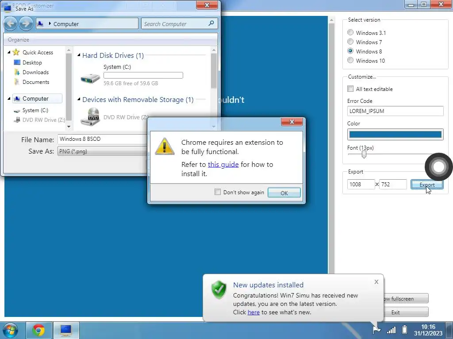Collapse the Computer tree group

tap(9, 98)
